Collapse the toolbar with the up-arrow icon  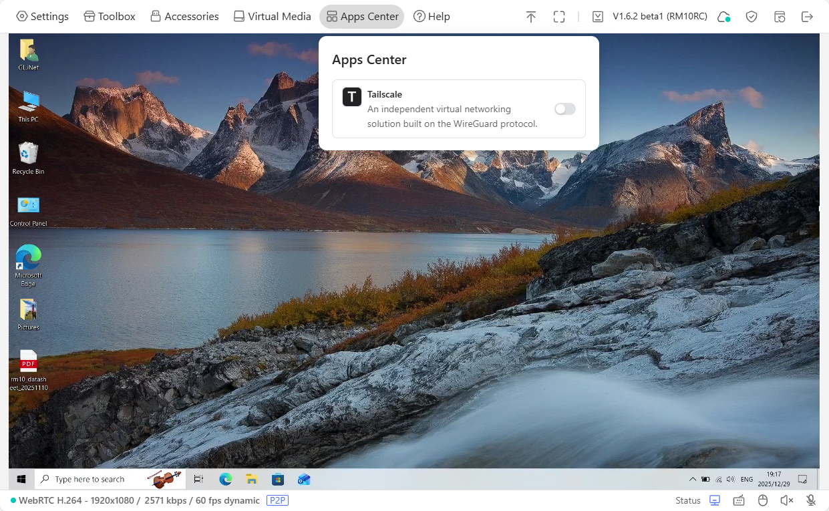[531, 17]
